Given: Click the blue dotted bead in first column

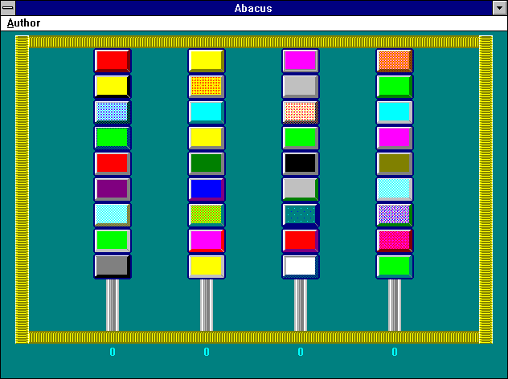Looking at the screenshot, I should click(x=113, y=112).
